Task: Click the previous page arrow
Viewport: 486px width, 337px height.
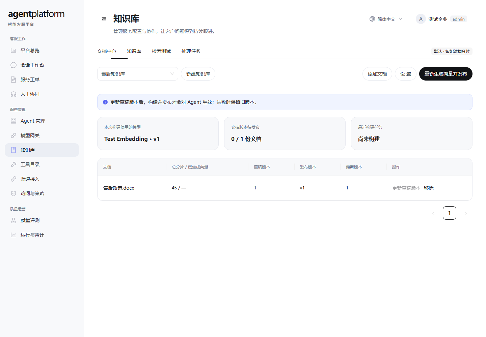Action: (433, 213)
